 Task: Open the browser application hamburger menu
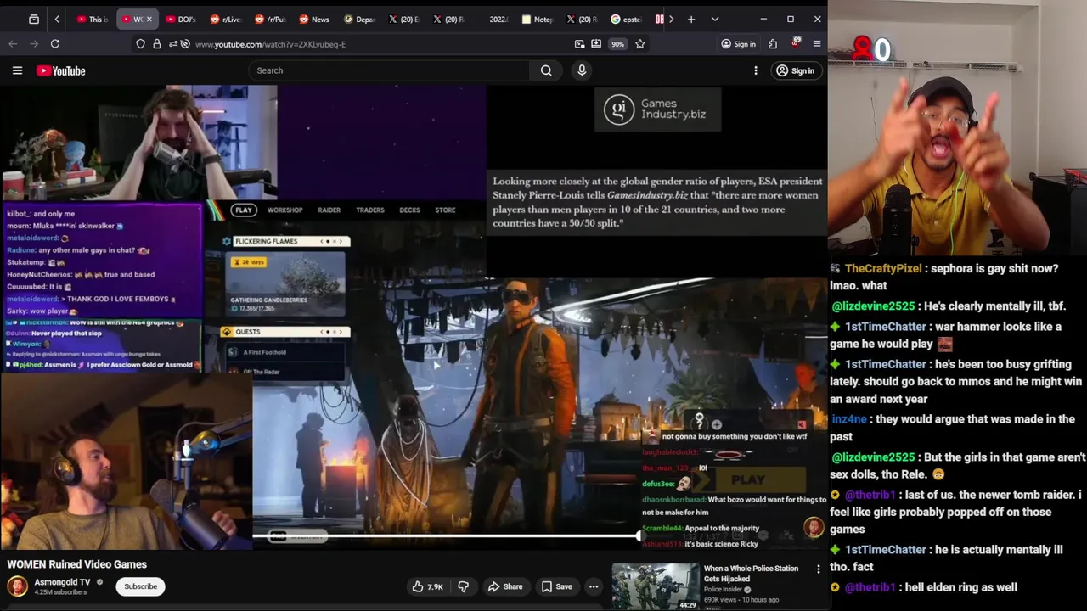pyautogui.click(x=817, y=44)
